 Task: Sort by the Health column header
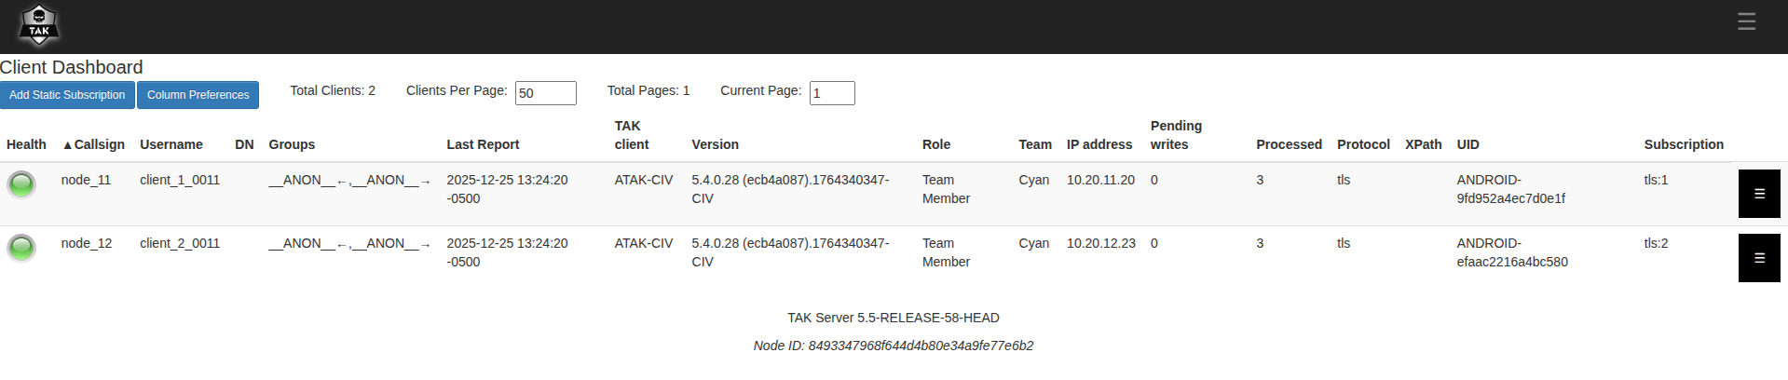click(26, 144)
